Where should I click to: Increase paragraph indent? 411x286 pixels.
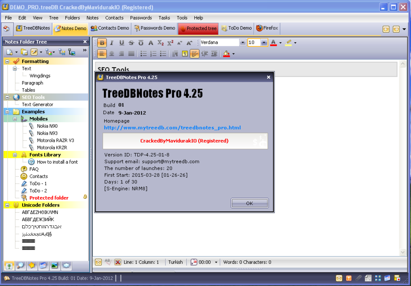point(214,54)
